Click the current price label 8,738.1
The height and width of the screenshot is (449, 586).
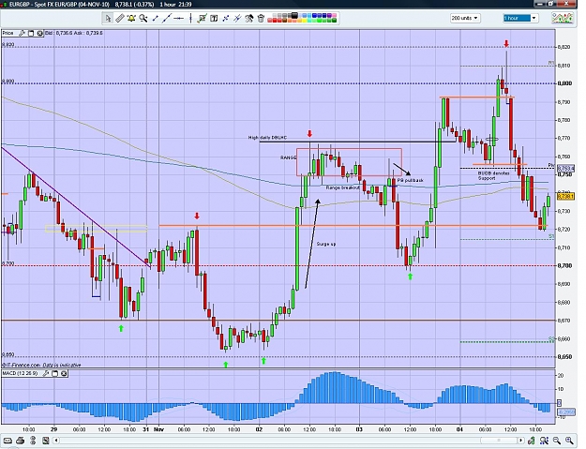tap(565, 197)
